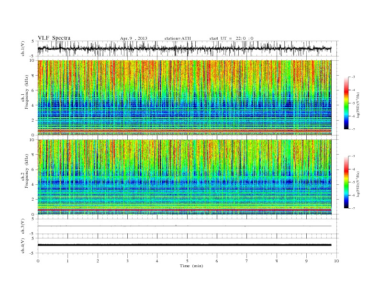Click the thick black ch.4 trace
The width and height of the screenshot is (379, 293).
point(184,245)
